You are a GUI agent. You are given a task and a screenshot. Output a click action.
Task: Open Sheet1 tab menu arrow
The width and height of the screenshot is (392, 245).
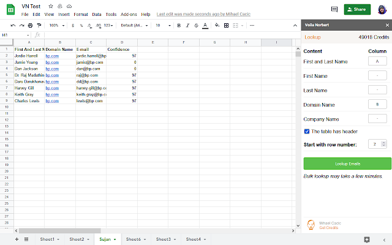pyautogui.click(x=58, y=239)
